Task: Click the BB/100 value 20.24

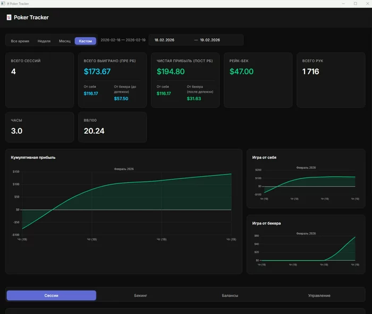Action: click(94, 131)
